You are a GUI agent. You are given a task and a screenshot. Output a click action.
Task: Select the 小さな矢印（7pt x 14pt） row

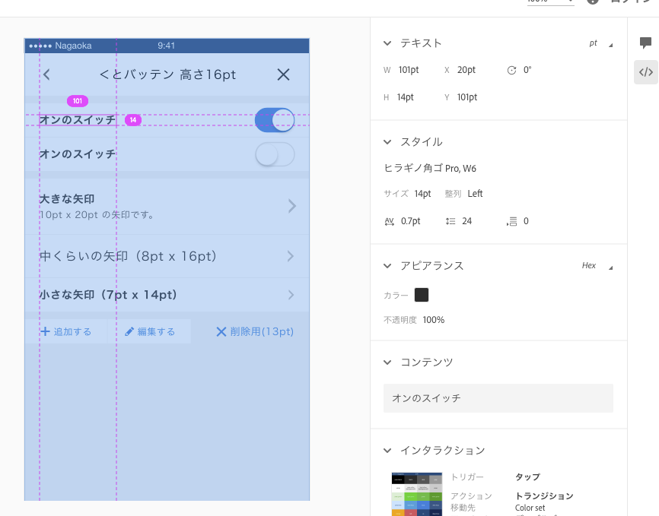click(167, 295)
